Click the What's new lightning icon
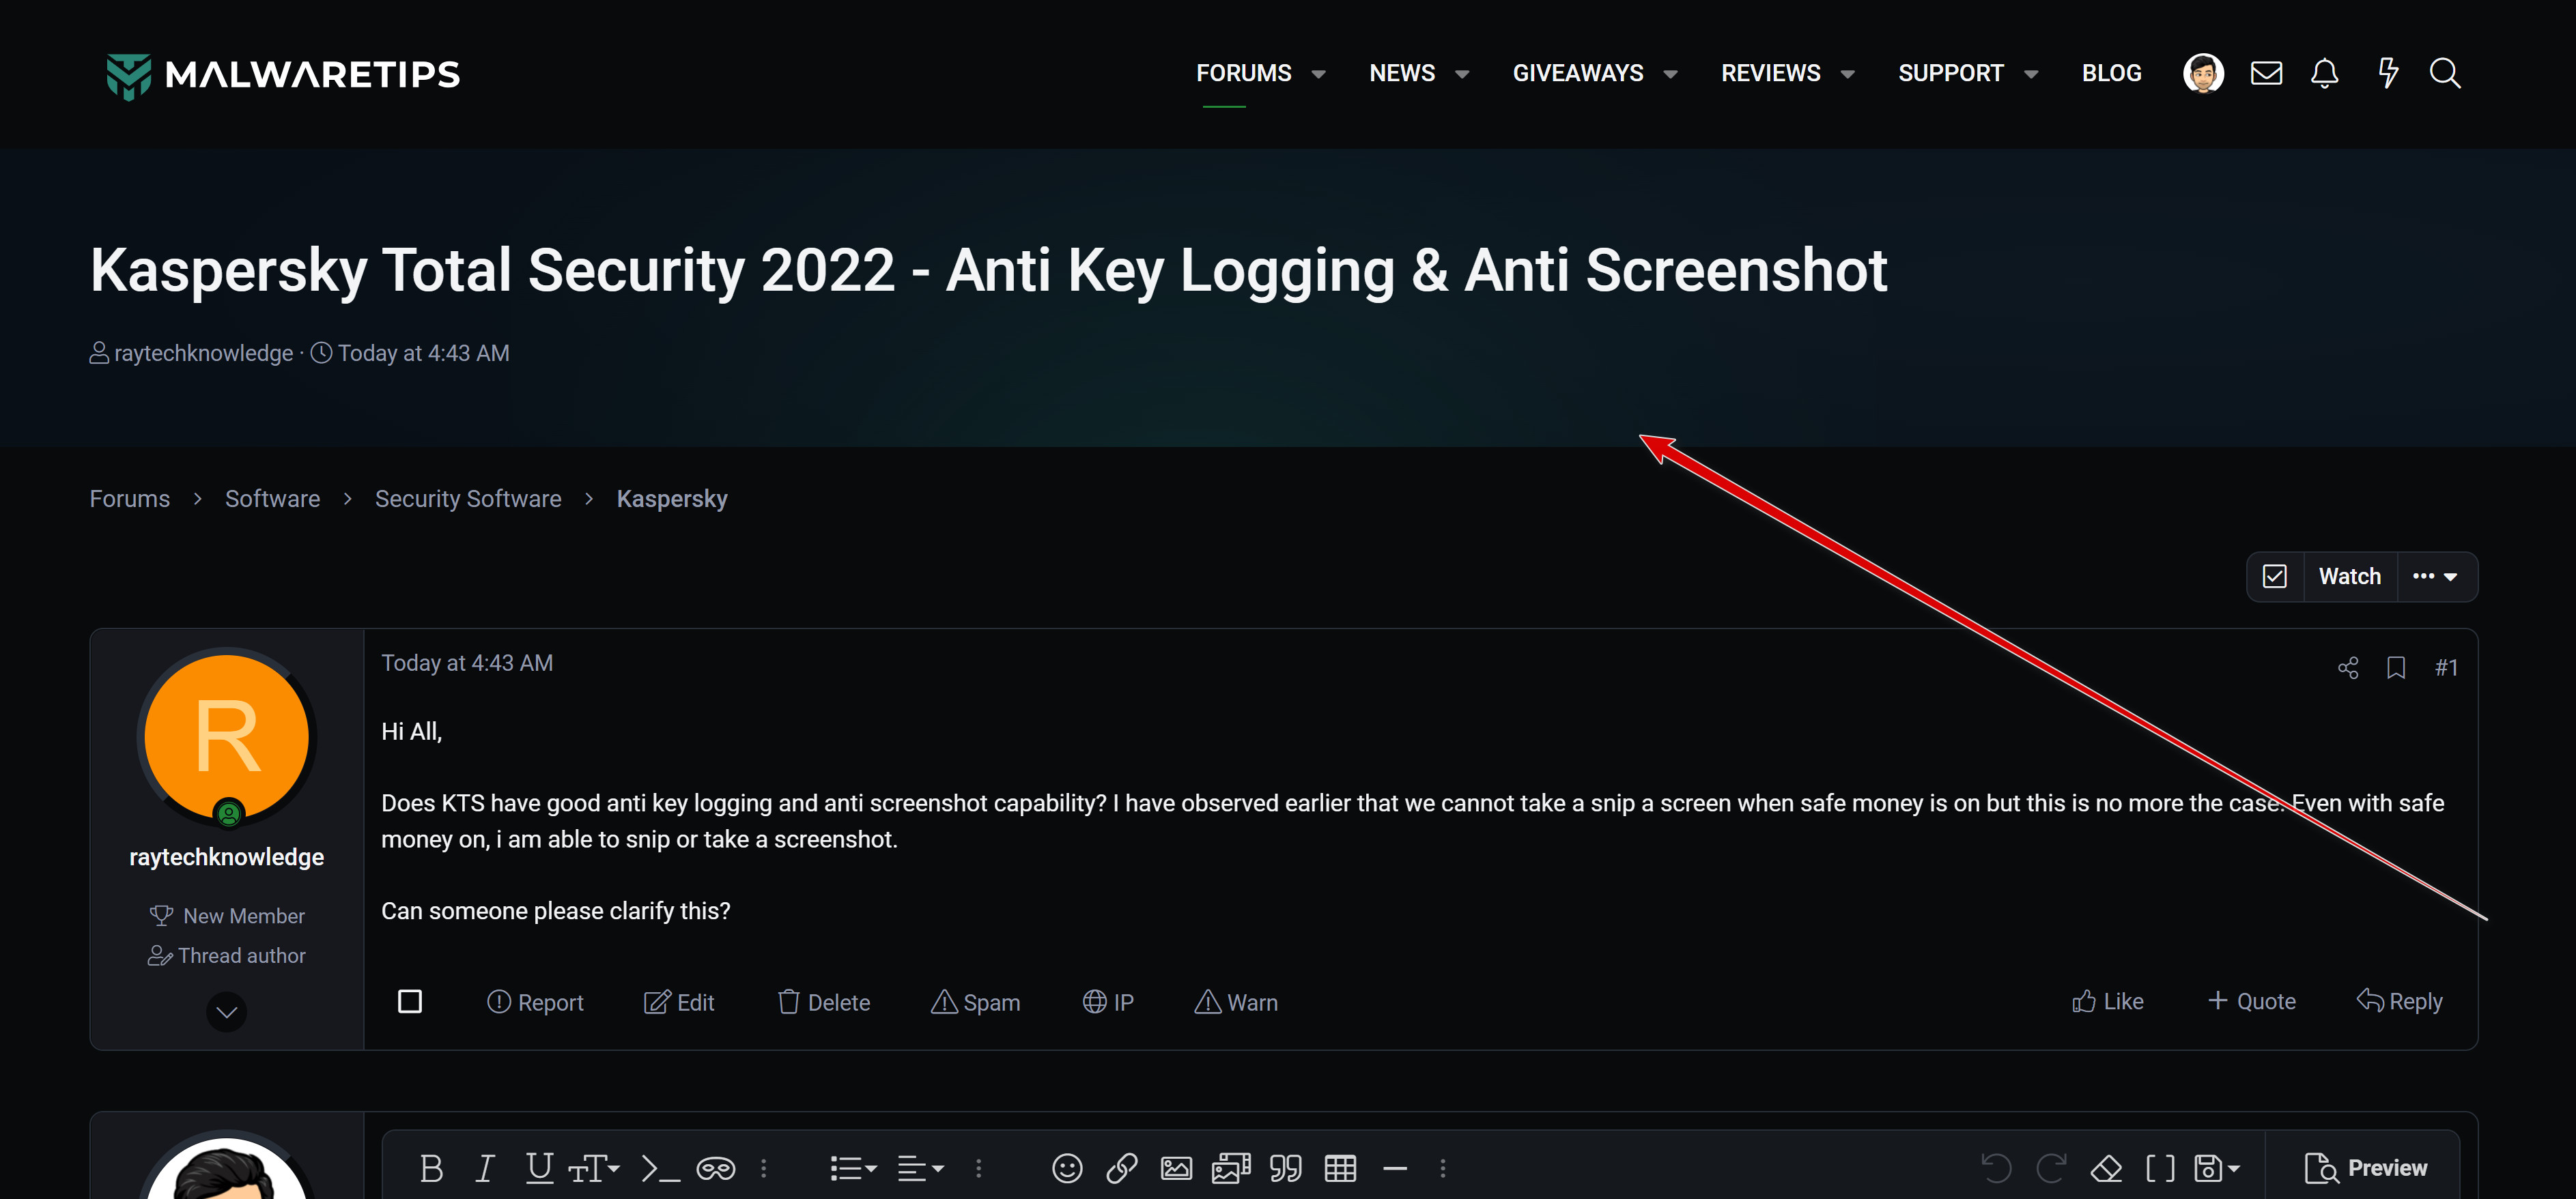Image resolution: width=2576 pixels, height=1199 pixels. click(2387, 73)
